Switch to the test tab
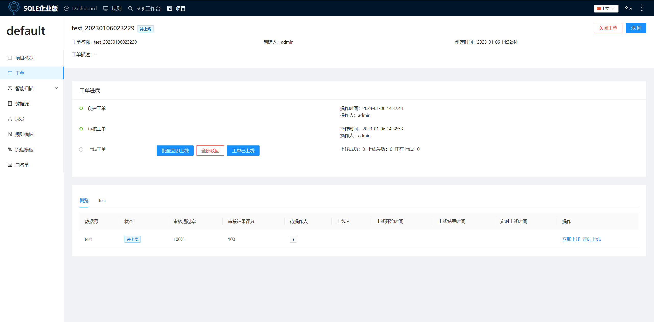The image size is (654, 322). coord(102,201)
